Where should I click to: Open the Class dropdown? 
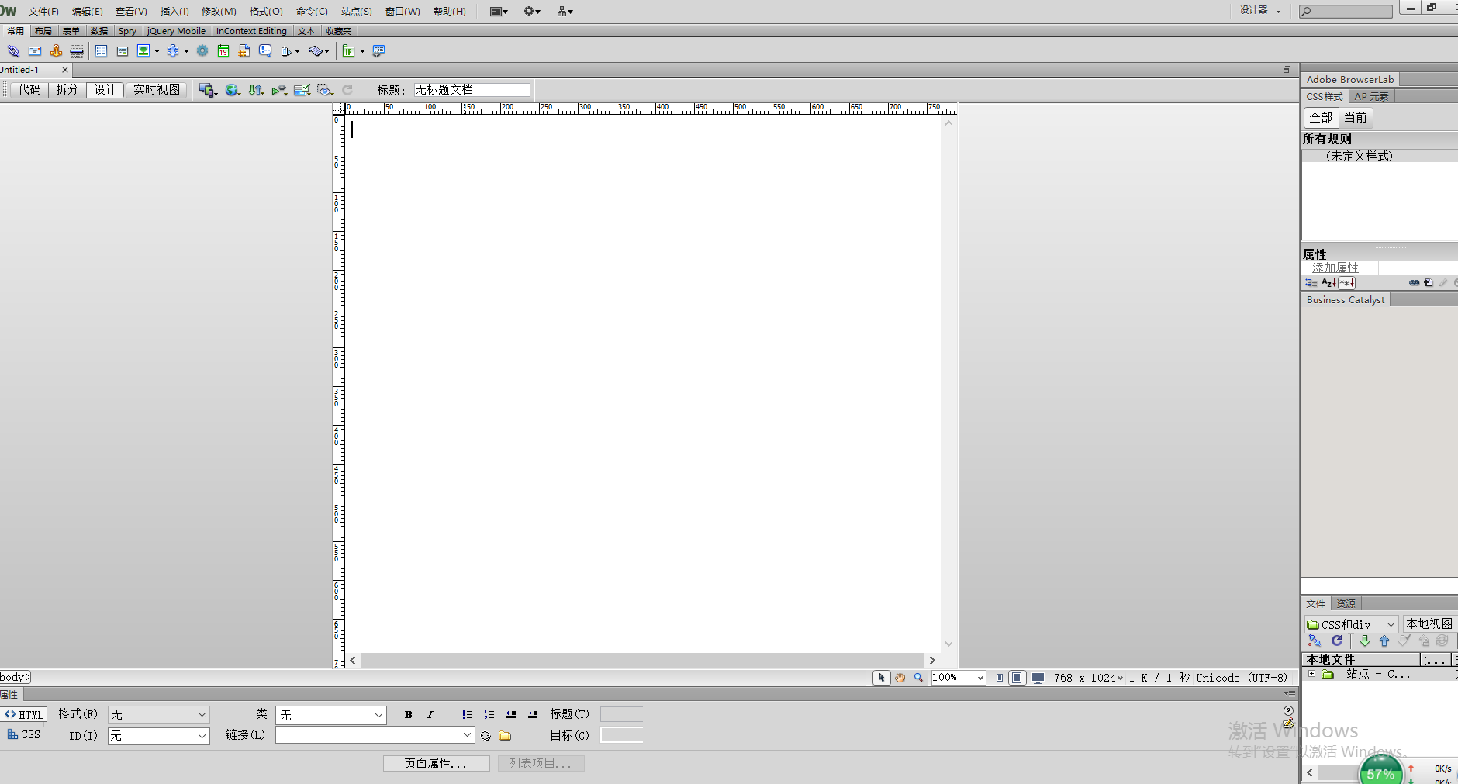pos(330,715)
